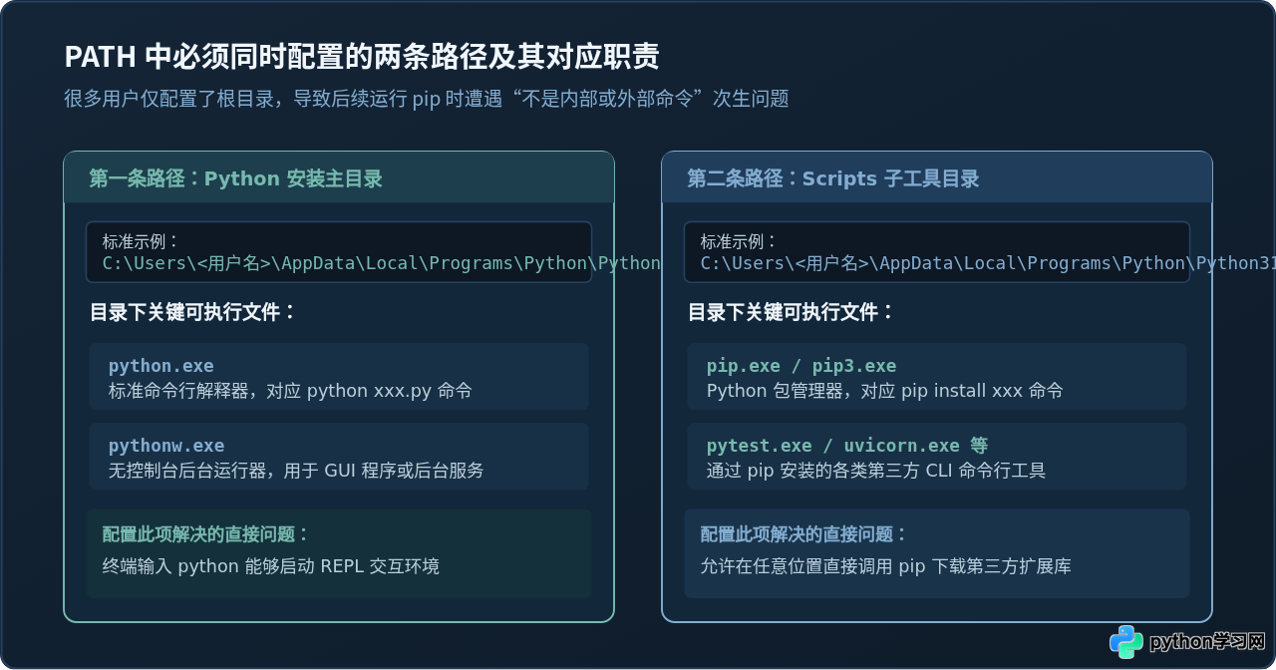Screen dimensions: 1276x670
Task: Click the description Python 包管理器，对应 pip install xxx 命令
Action: pyautogui.click(x=885, y=391)
